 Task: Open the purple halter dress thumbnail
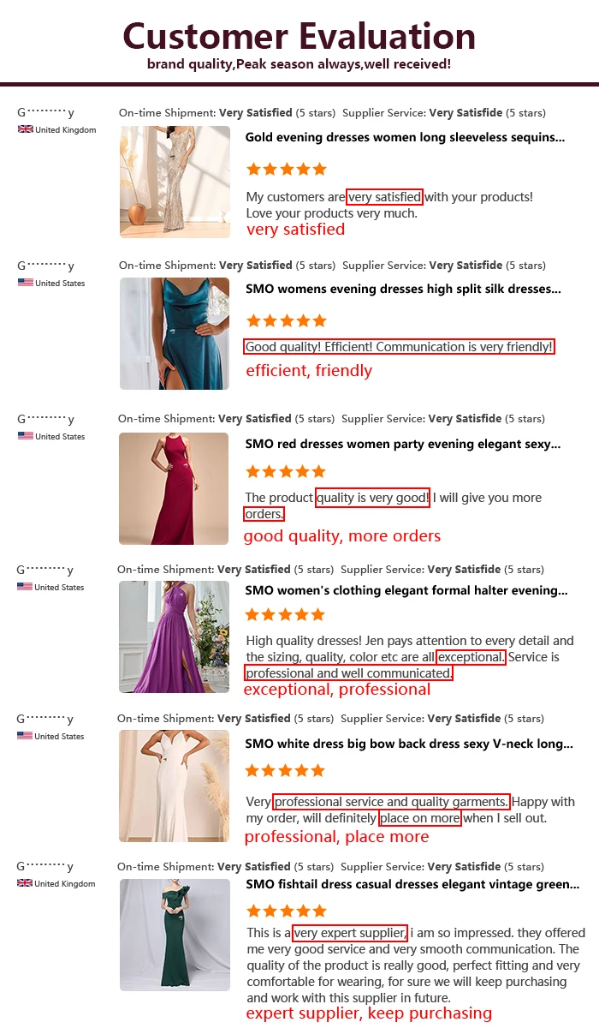click(x=175, y=637)
